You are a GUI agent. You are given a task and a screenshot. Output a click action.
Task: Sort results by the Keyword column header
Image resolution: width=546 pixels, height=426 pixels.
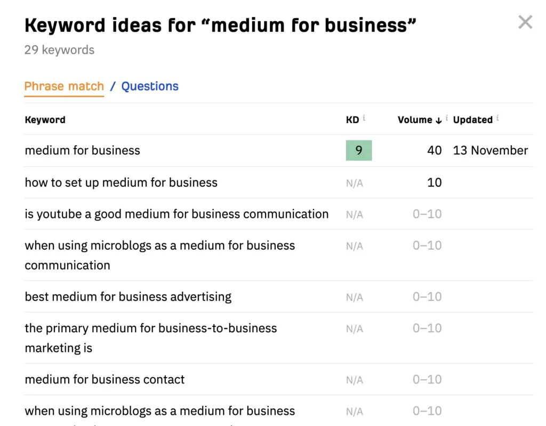point(45,119)
